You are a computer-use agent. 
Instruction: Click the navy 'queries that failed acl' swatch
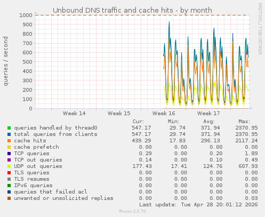[9, 192]
